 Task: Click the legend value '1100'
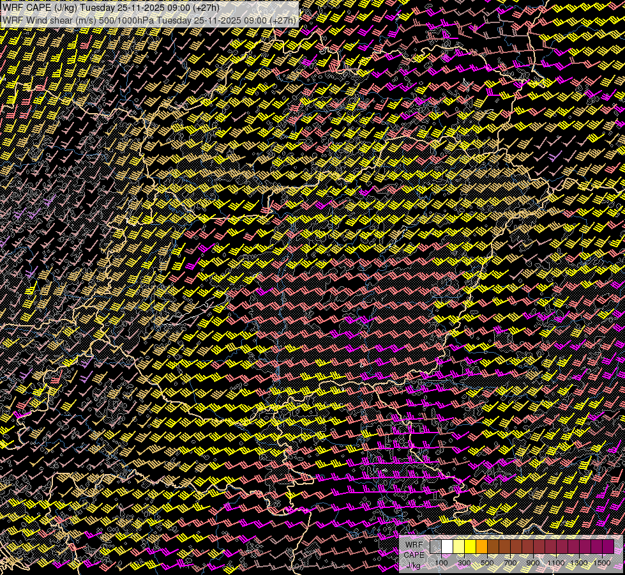(x=556, y=563)
